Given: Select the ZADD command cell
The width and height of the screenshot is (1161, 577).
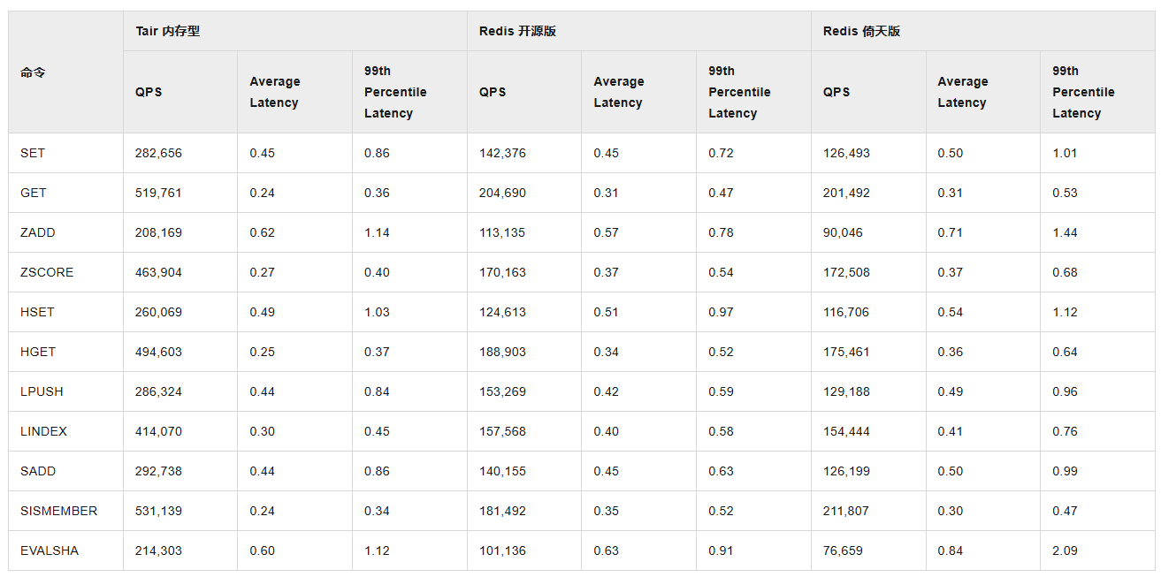Looking at the screenshot, I should [37, 232].
